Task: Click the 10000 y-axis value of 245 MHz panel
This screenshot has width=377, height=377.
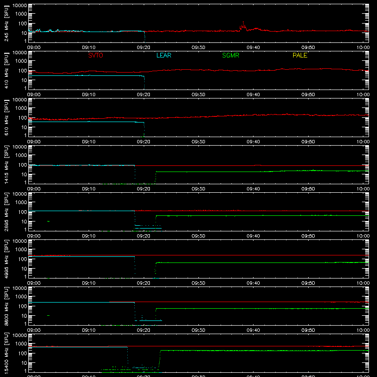Action: (x=20, y=5)
